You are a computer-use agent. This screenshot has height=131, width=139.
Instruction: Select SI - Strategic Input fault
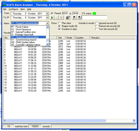[28, 34]
